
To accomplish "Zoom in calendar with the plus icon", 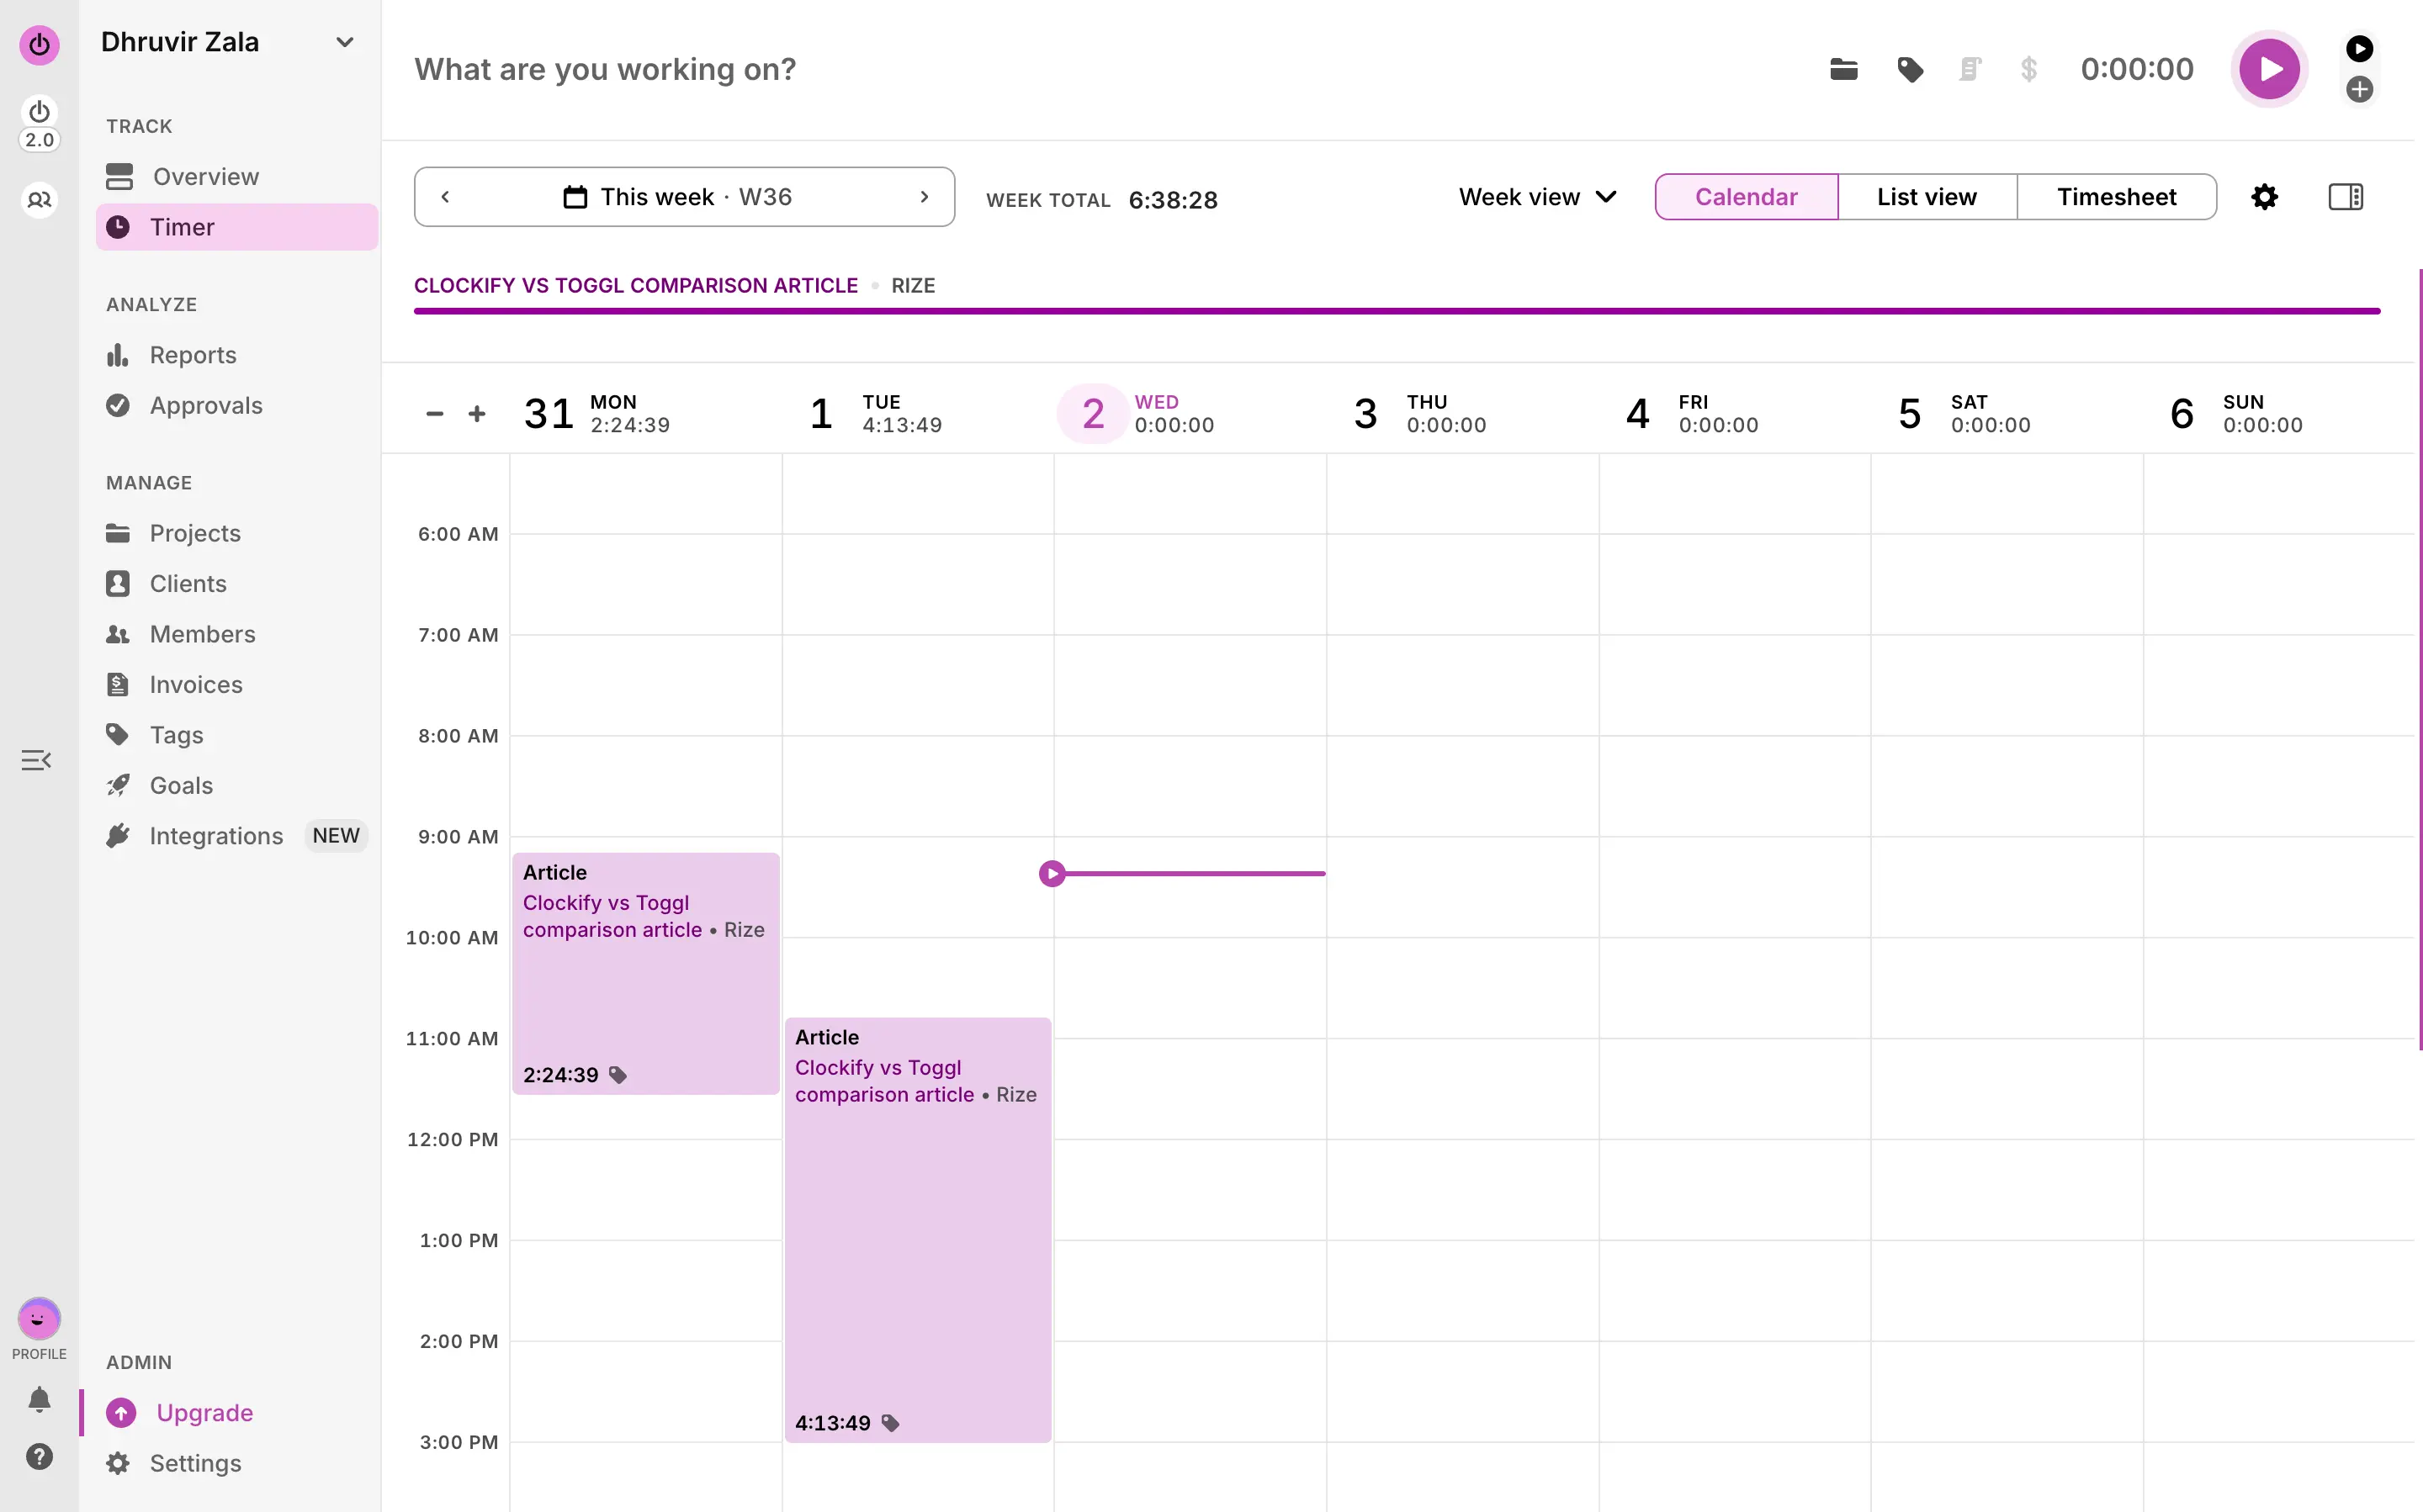I will [477, 413].
